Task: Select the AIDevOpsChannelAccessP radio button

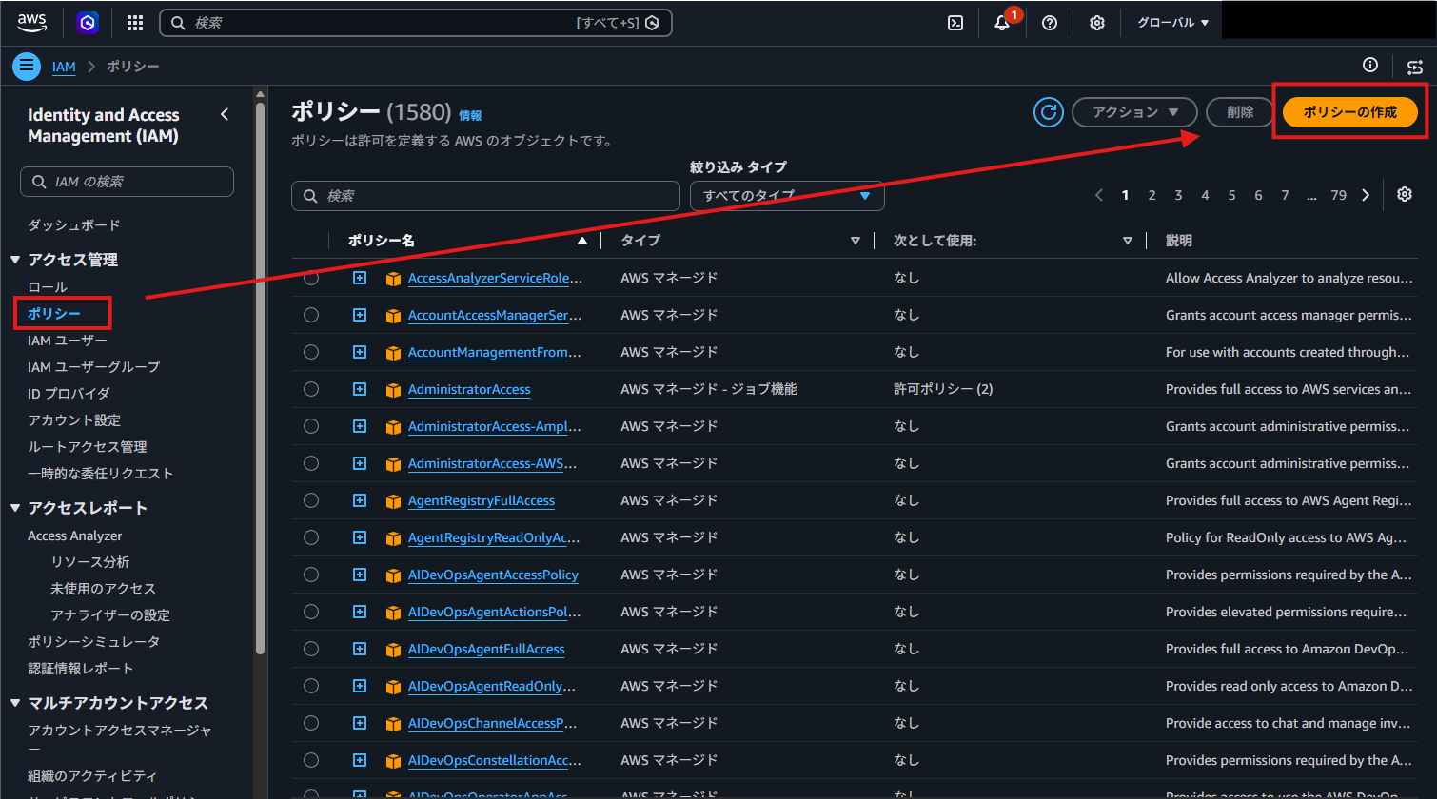Action: click(311, 723)
